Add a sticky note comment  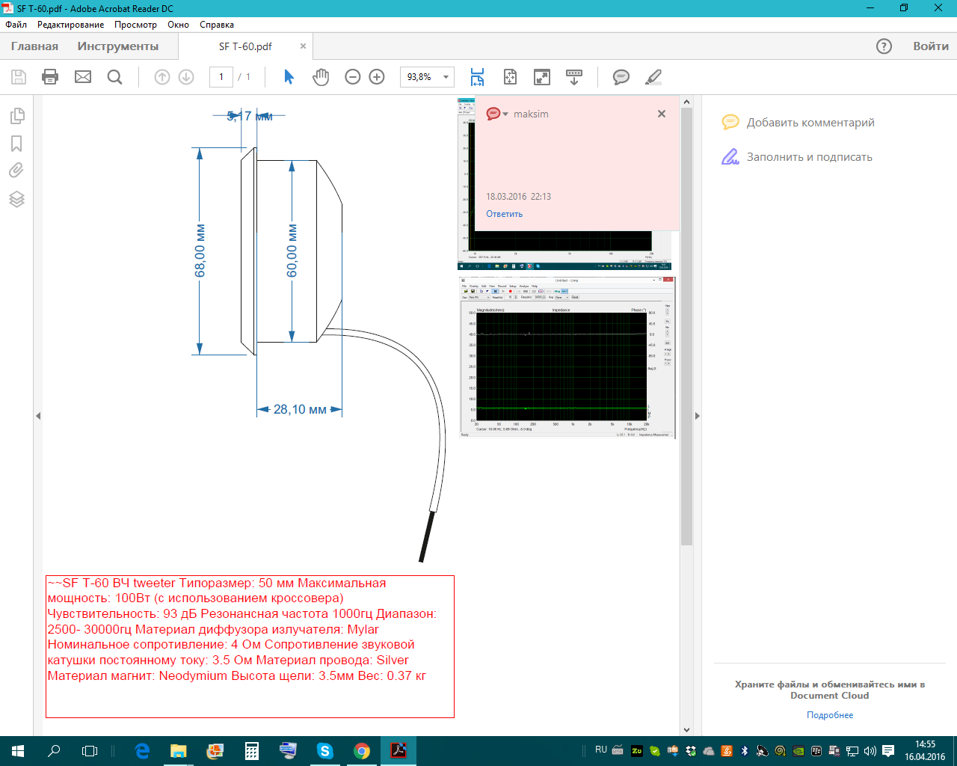click(x=621, y=77)
